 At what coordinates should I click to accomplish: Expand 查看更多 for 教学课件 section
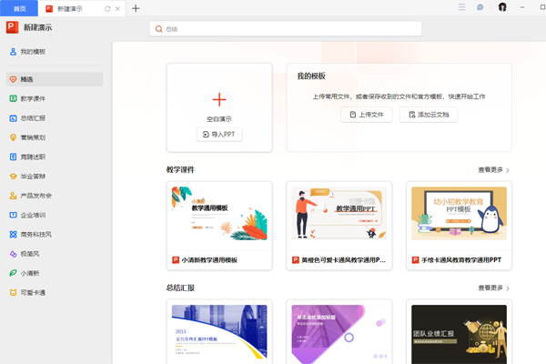coord(493,170)
